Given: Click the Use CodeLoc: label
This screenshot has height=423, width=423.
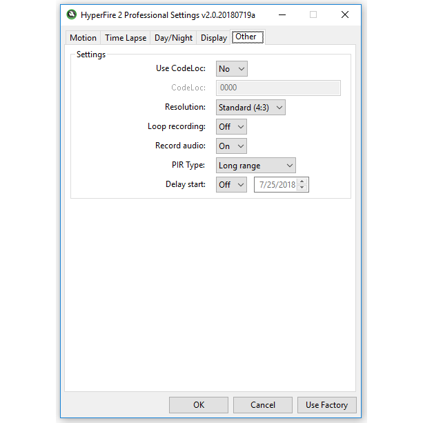Looking at the screenshot, I should click(181, 68).
